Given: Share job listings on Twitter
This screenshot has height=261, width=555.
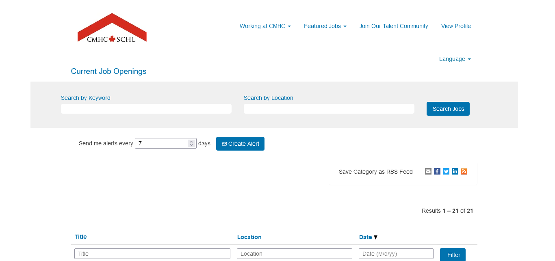Looking at the screenshot, I should 446,171.
